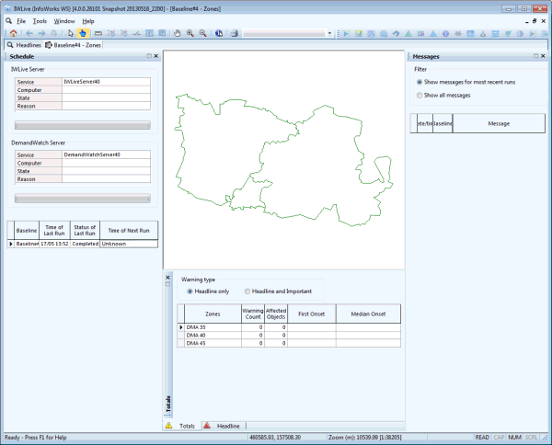552x445 pixels.
Task: Click the Zones column header
Action: point(213,314)
